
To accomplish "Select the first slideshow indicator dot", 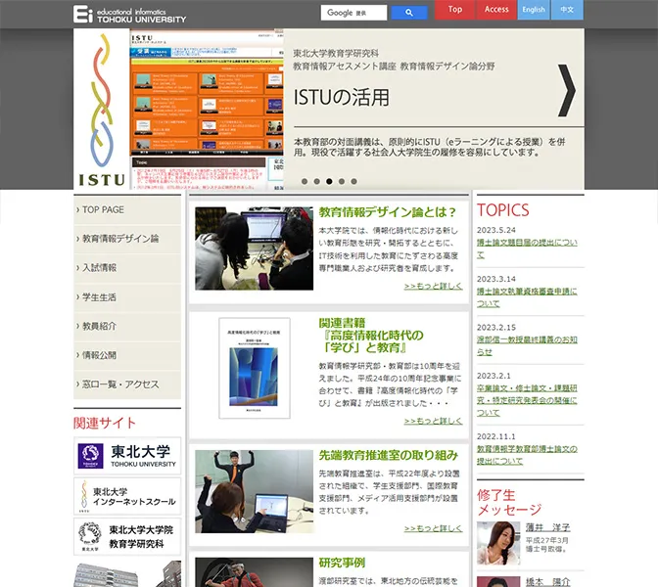I will click(x=304, y=181).
